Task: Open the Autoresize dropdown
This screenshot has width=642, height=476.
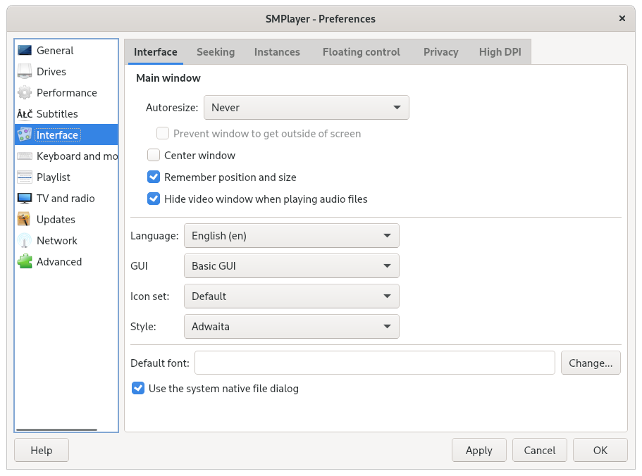Action: point(306,108)
